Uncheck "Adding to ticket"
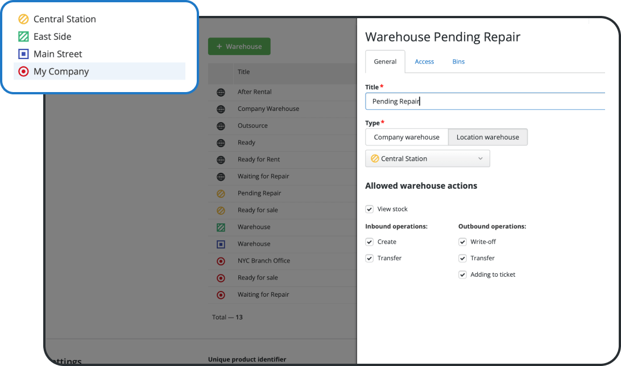The image size is (621, 366). click(462, 274)
